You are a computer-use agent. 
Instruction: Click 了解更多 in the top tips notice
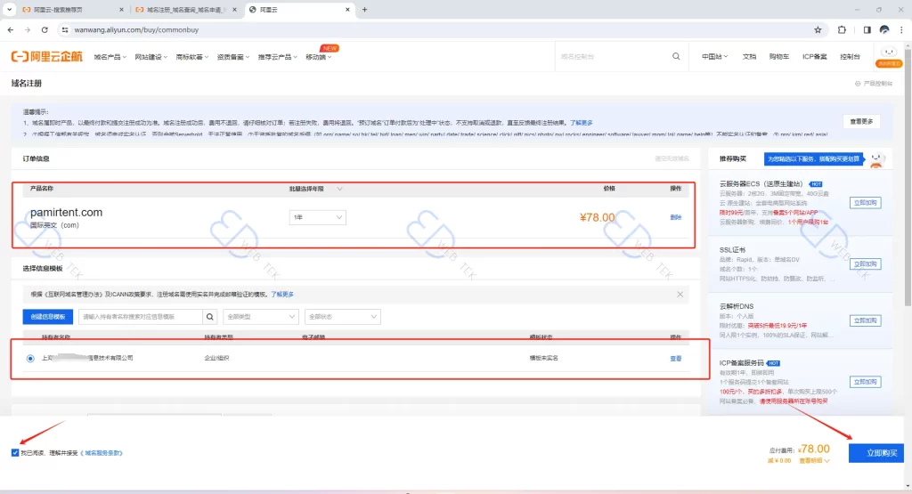pyautogui.click(x=581, y=123)
